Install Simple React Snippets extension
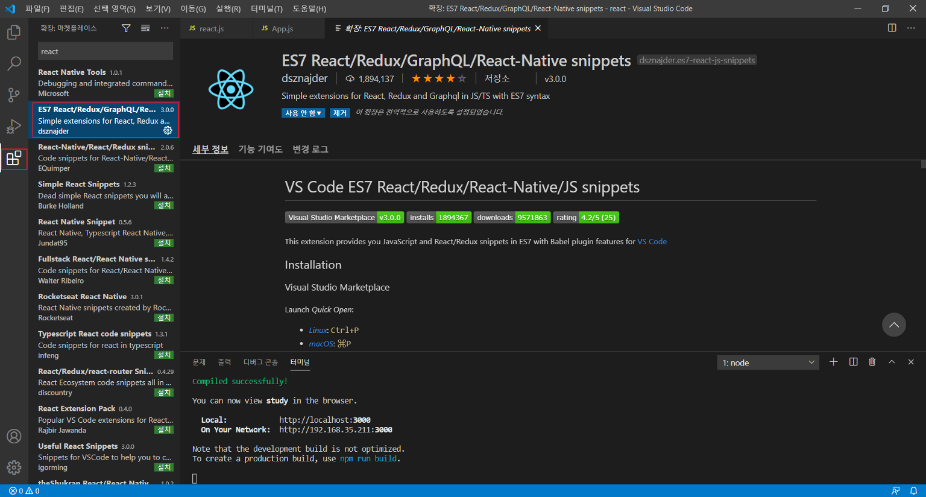 pyautogui.click(x=164, y=206)
